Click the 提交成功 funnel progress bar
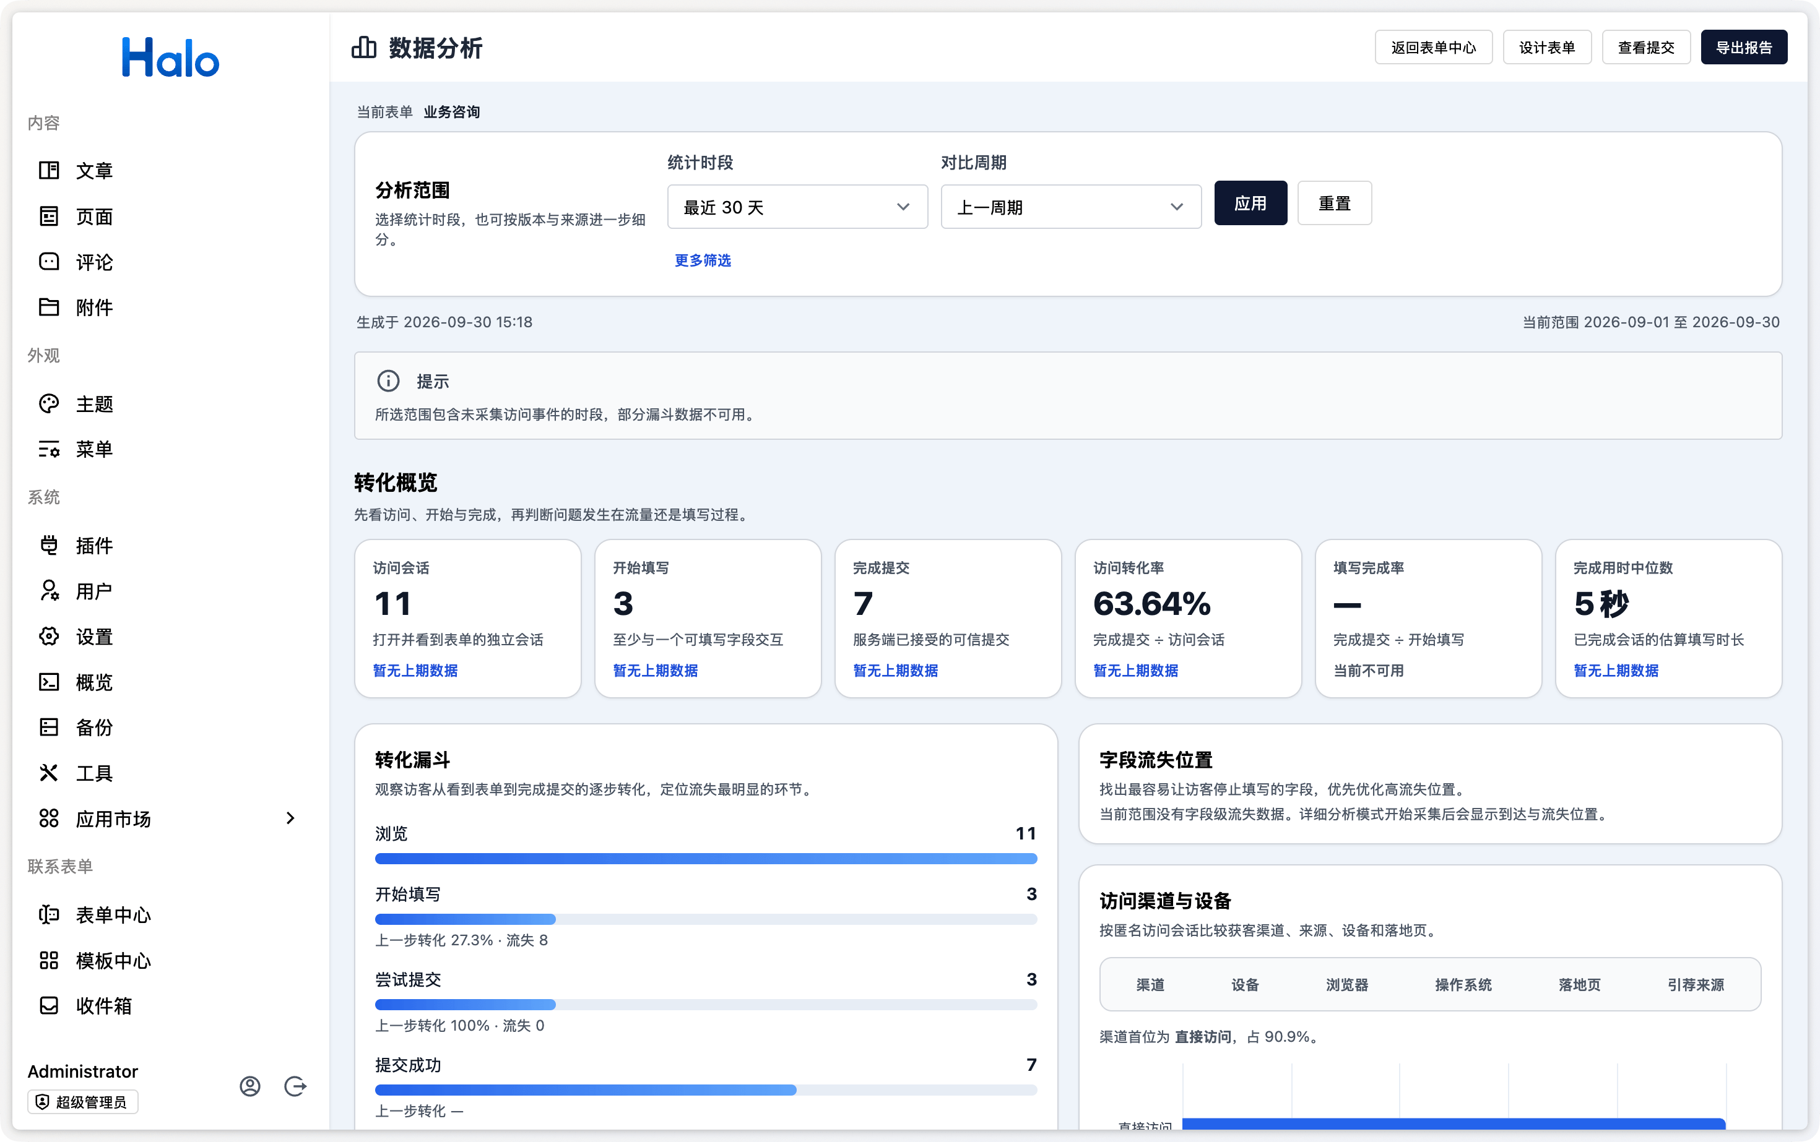1820x1142 pixels. coord(706,1090)
